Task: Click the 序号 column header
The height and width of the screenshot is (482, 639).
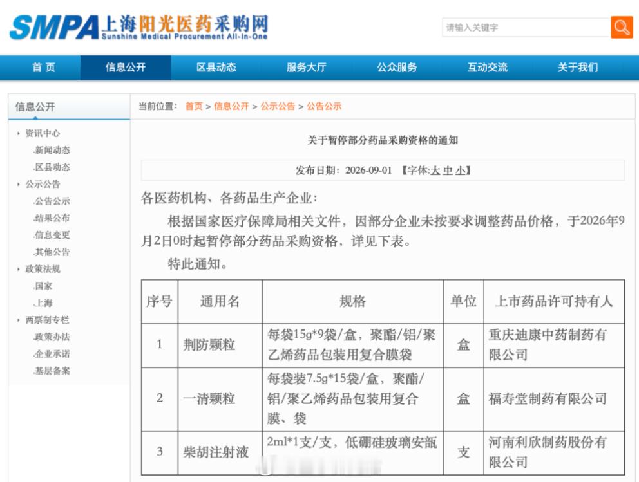Action: [159, 302]
